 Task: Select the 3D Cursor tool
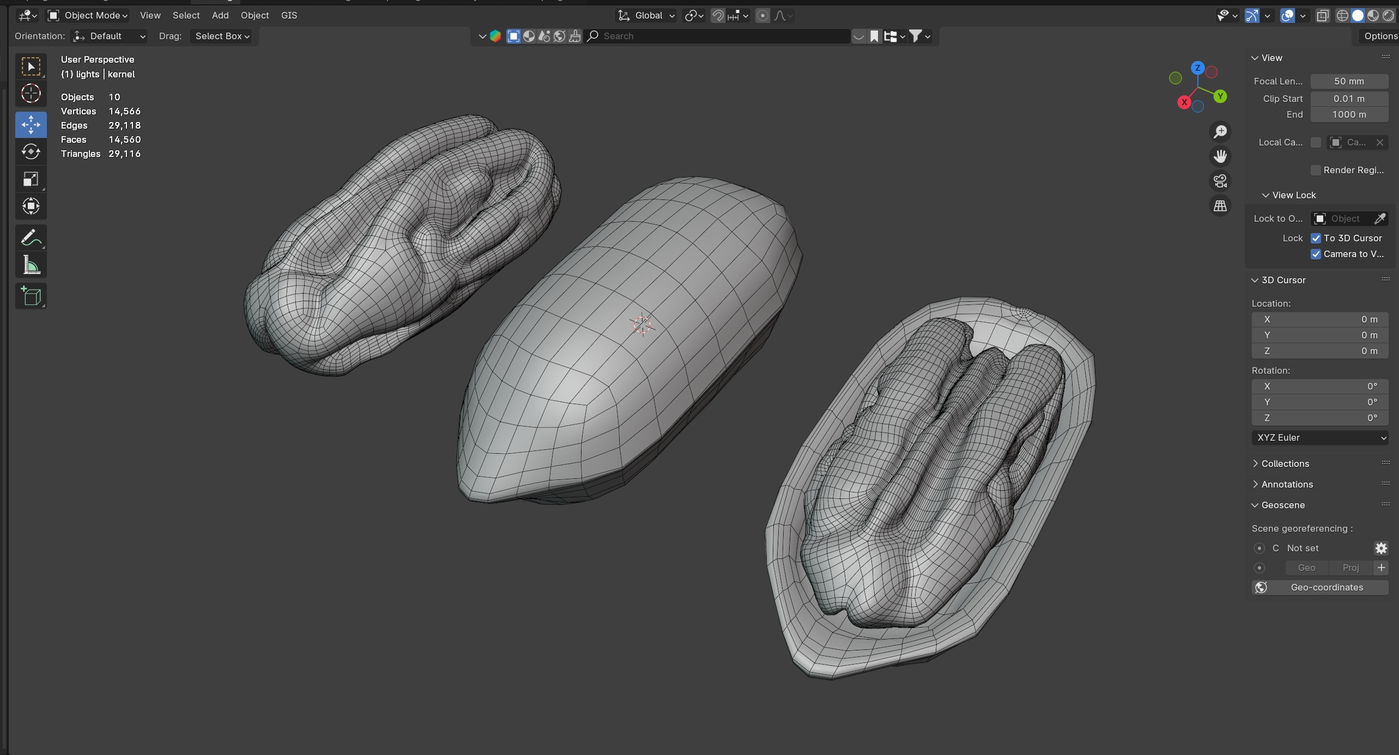click(31, 94)
